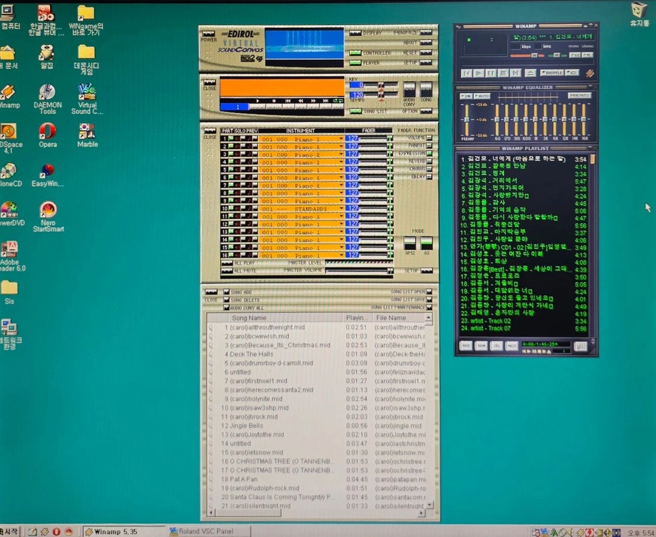Viewport: 656px width, 537px height.
Task: Click Winamp 5.35 taskbar button
Action: [124, 531]
